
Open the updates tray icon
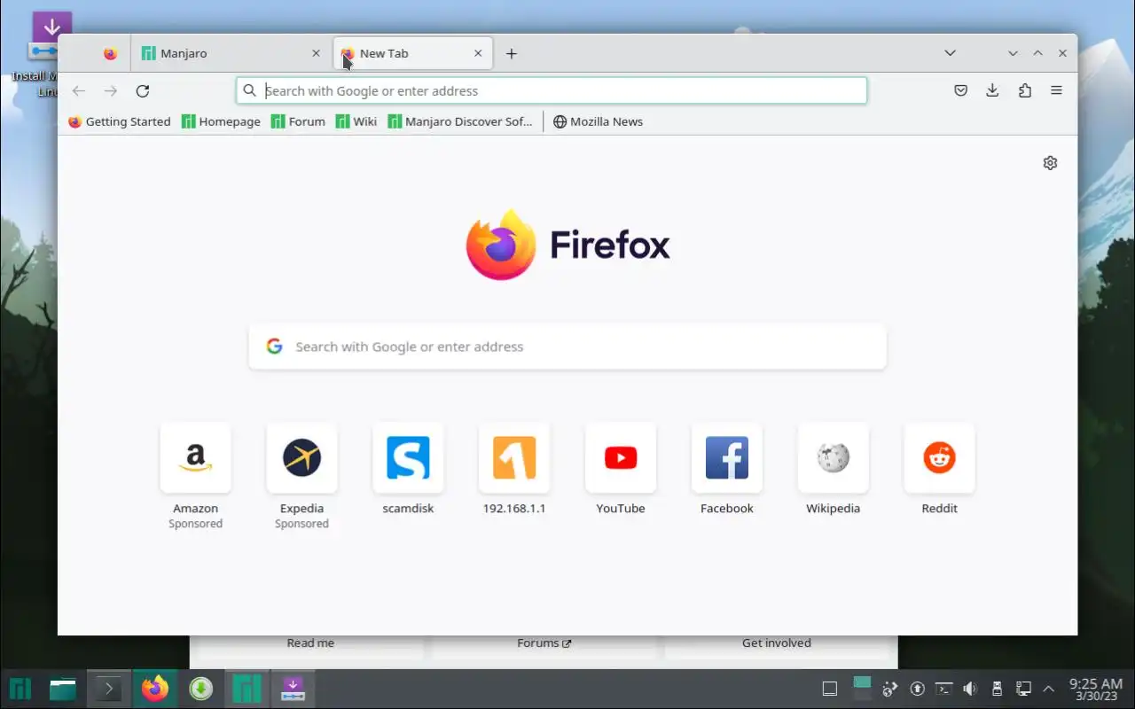tap(918, 689)
